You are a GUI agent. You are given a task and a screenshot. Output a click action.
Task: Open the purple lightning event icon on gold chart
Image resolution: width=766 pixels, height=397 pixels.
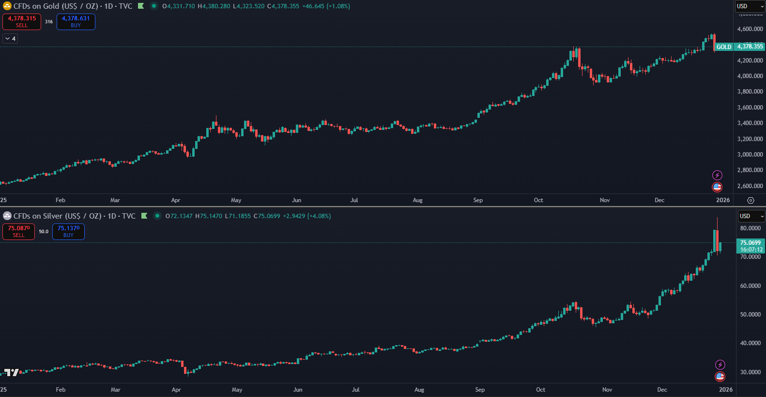coord(717,175)
